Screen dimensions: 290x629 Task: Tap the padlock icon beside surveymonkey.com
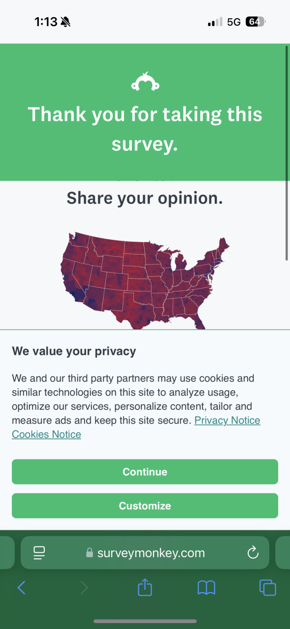(89, 553)
